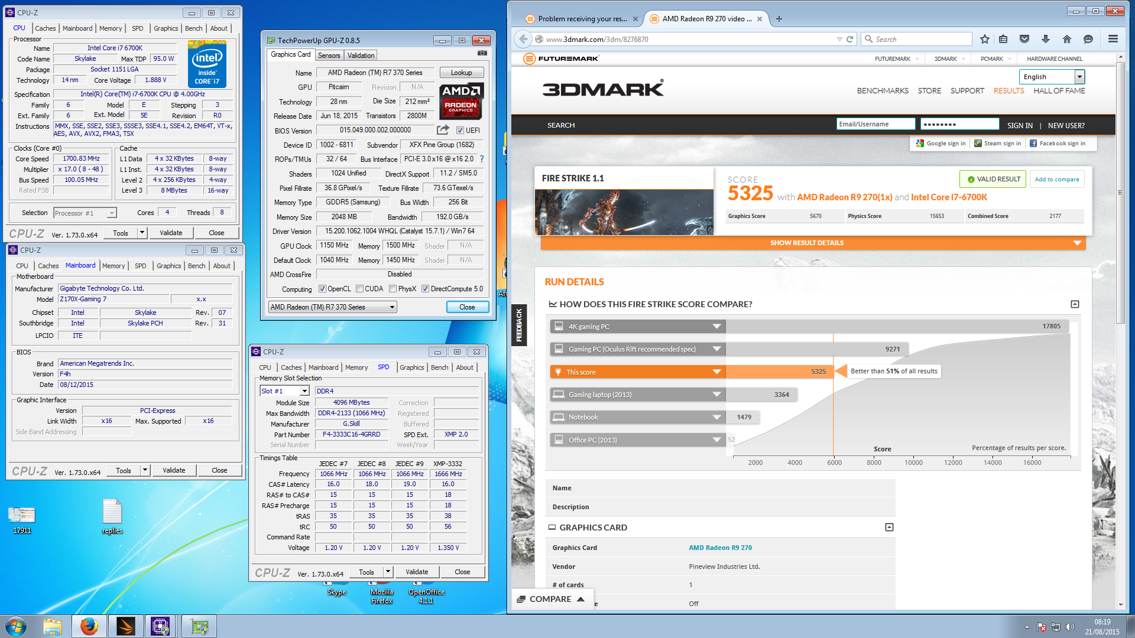Switch to Caches tab in top CPU-Z

[x=45, y=28]
